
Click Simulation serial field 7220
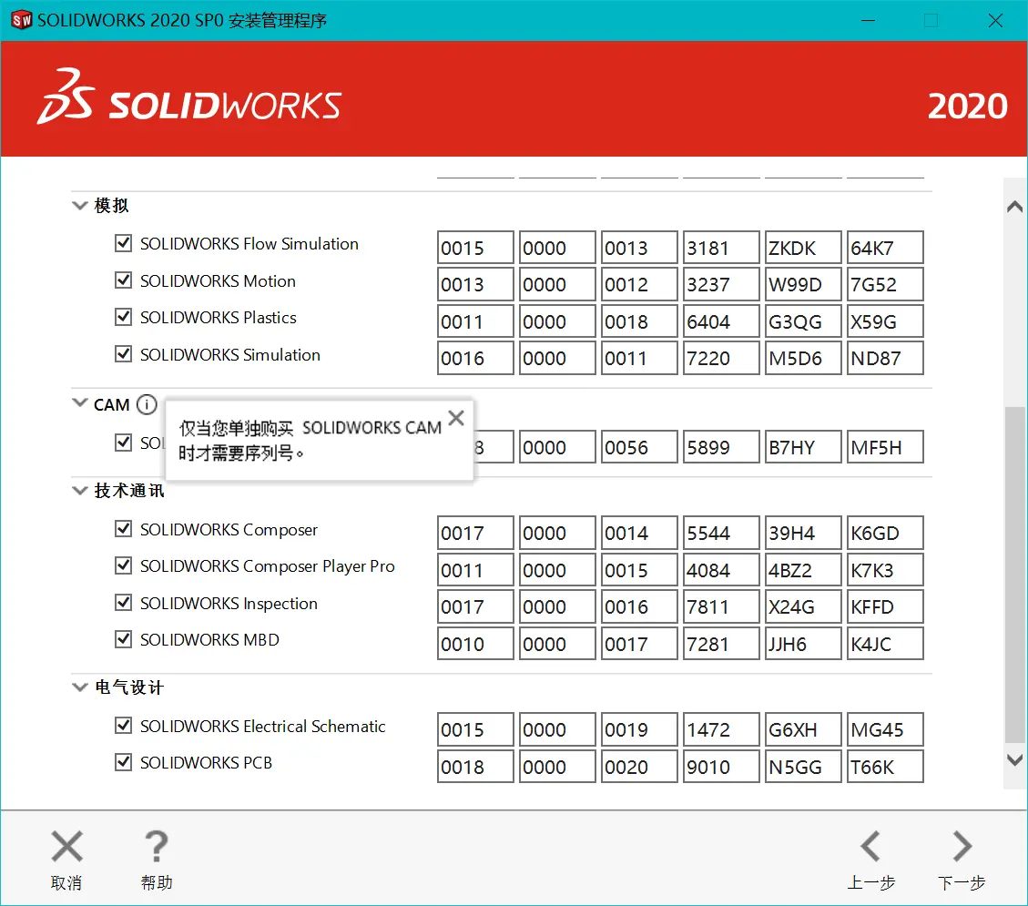click(x=721, y=358)
